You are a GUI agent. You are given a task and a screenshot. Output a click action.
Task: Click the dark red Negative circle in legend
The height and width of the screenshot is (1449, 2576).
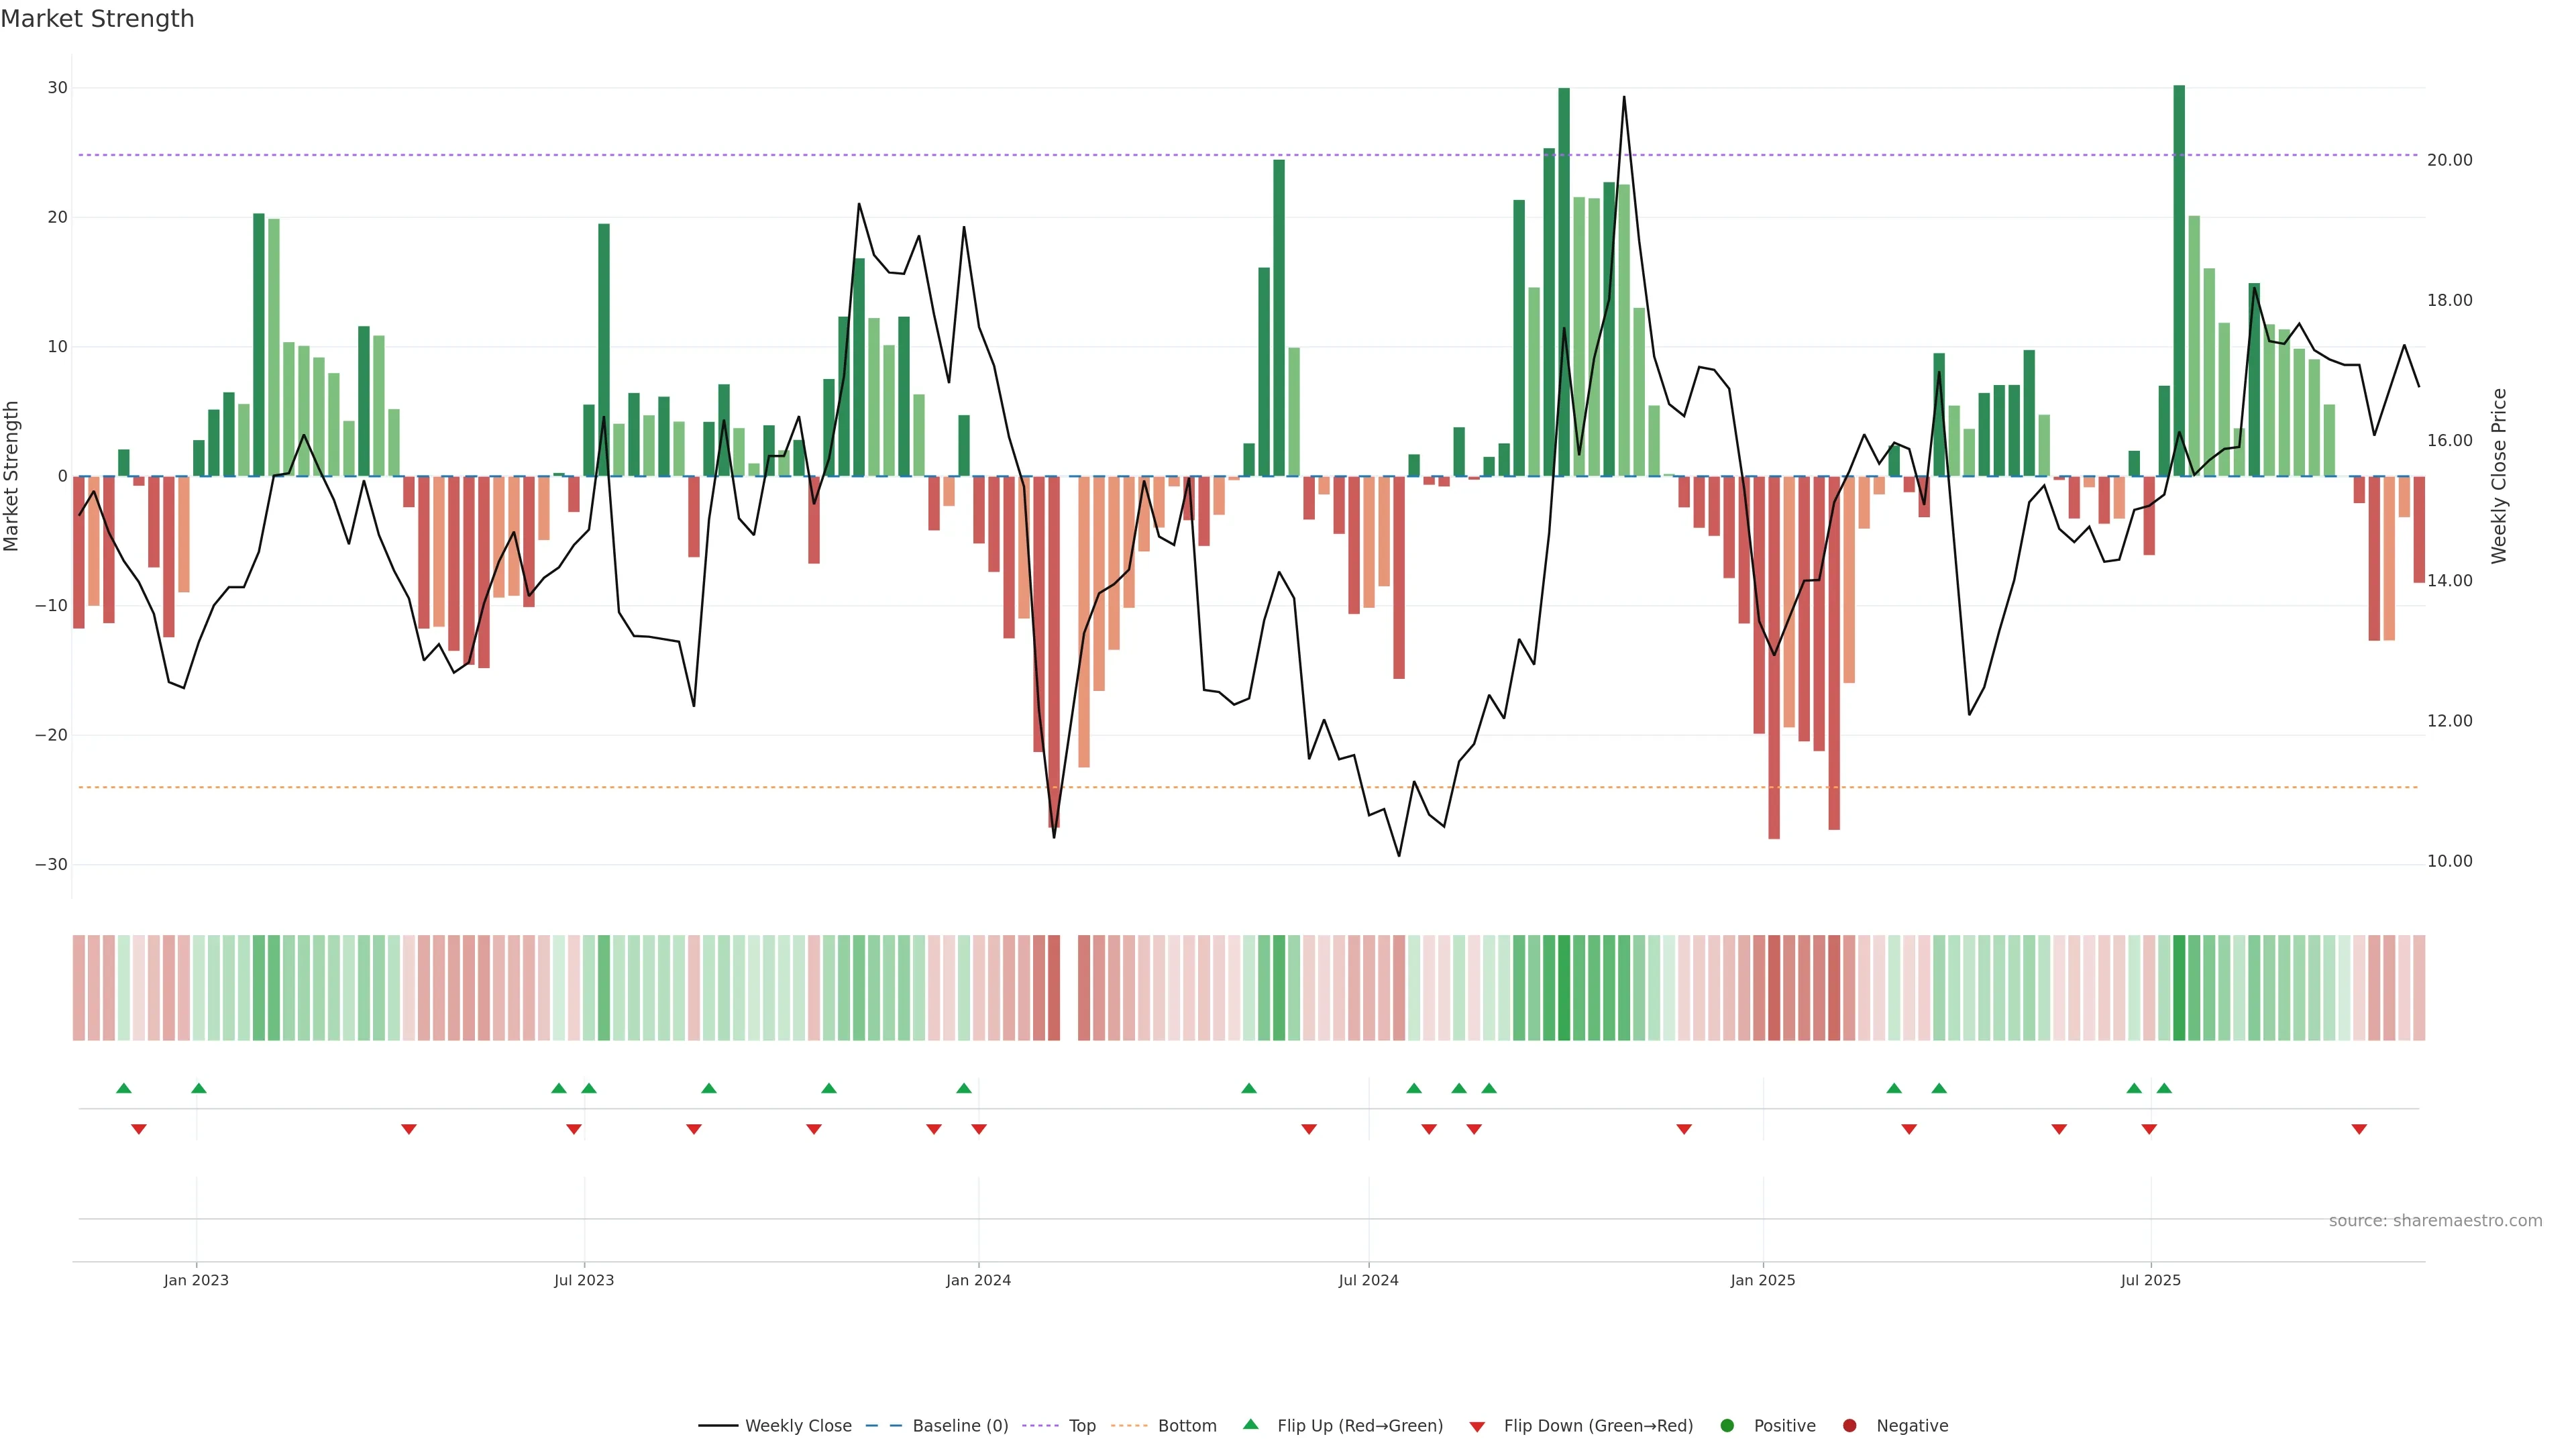click(x=1849, y=1426)
